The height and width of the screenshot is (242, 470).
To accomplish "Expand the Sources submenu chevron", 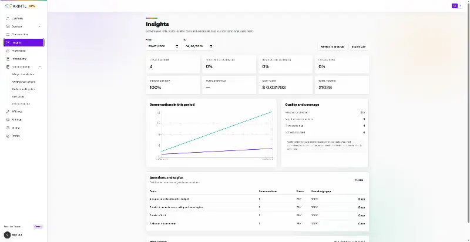I will 39,26.
